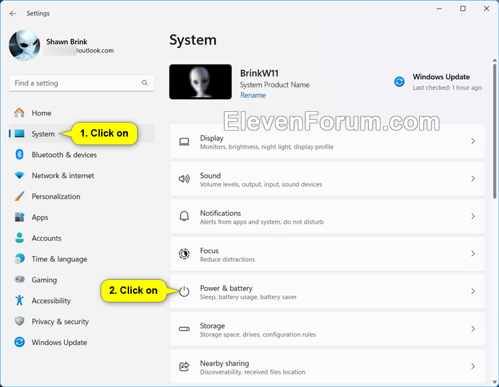Select Home in the sidebar
499x387 pixels.
81,113
